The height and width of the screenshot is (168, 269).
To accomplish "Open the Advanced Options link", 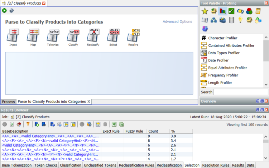I will pyautogui.click(x=177, y=22).
